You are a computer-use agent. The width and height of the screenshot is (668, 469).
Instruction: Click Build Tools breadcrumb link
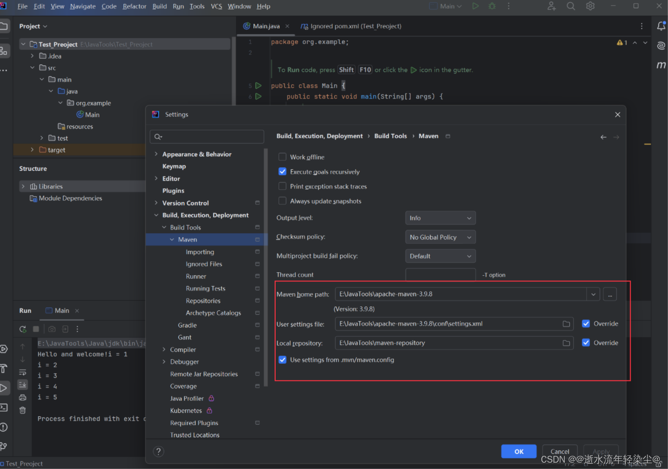point(390,136)
